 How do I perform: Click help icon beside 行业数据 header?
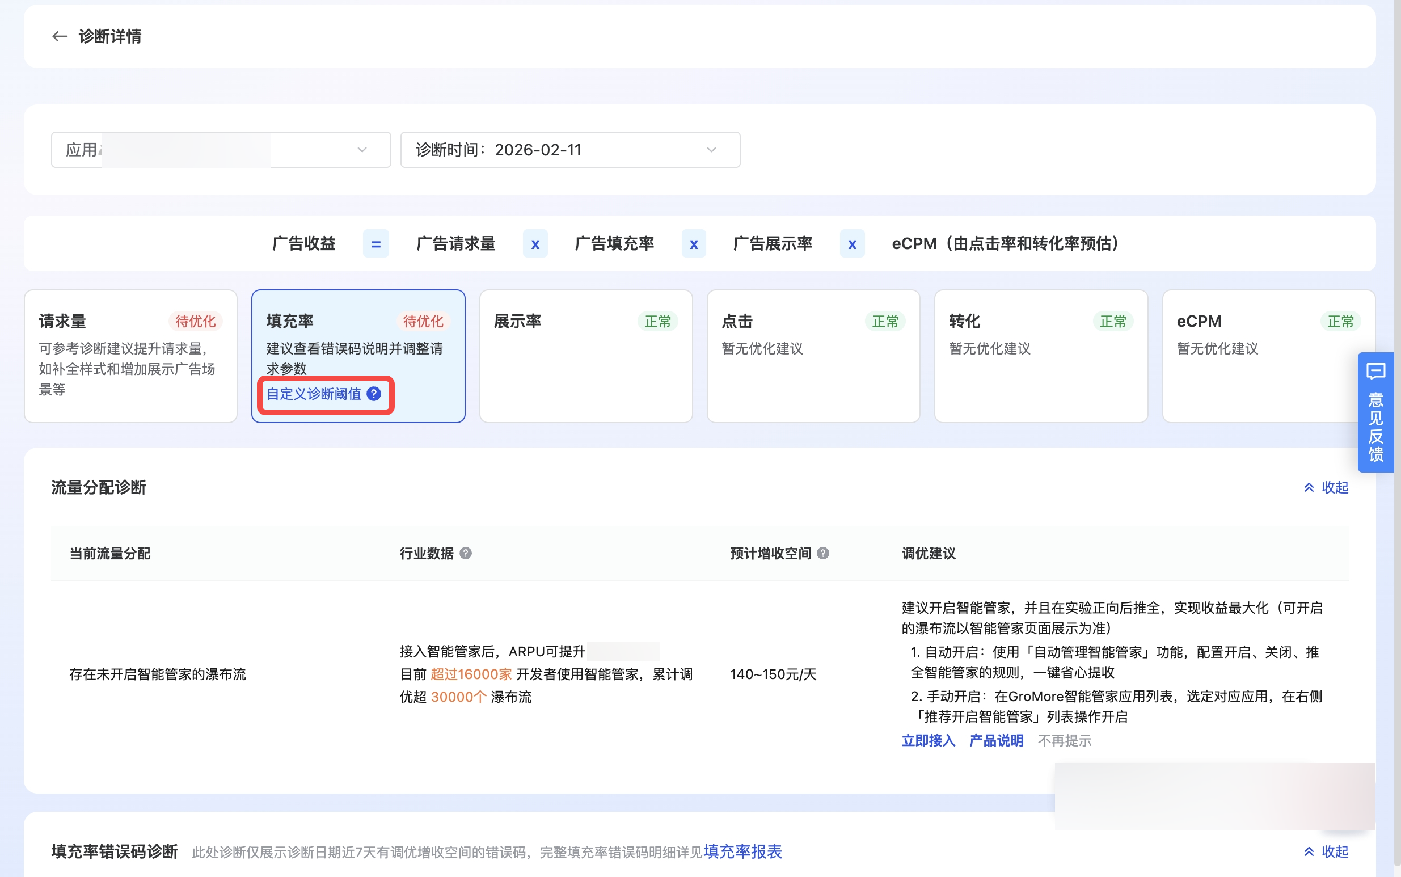(466, 553)
